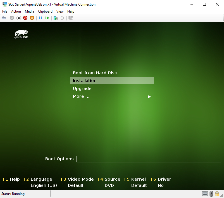Open the Action menu
The width and height of the screenshot is (224, 198).
tap(16, 11)
